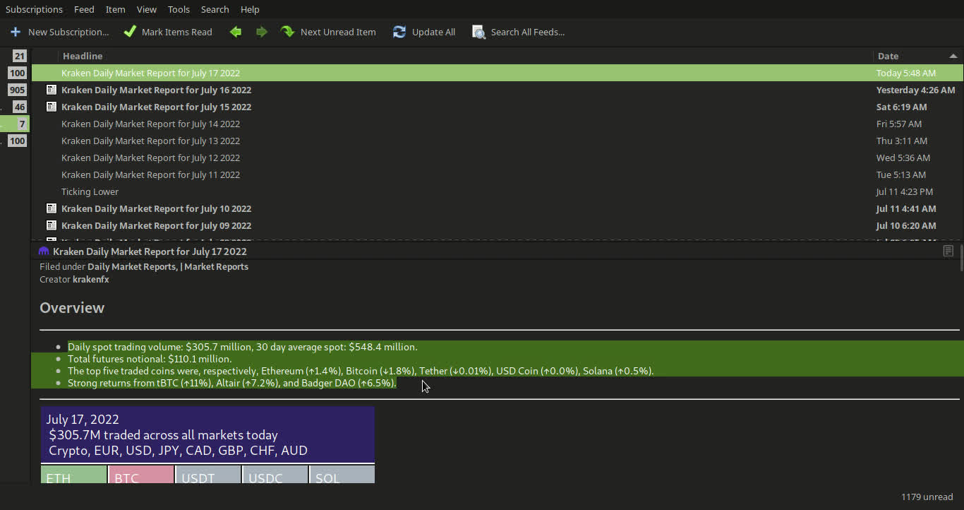The width and height of the screenshot is (964, 510).
Task: Click the Kraken feed favicon in item header
Action: pyautogui.click(x=44, y=251)
